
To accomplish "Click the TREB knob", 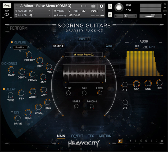I will [x=47, y=102].
